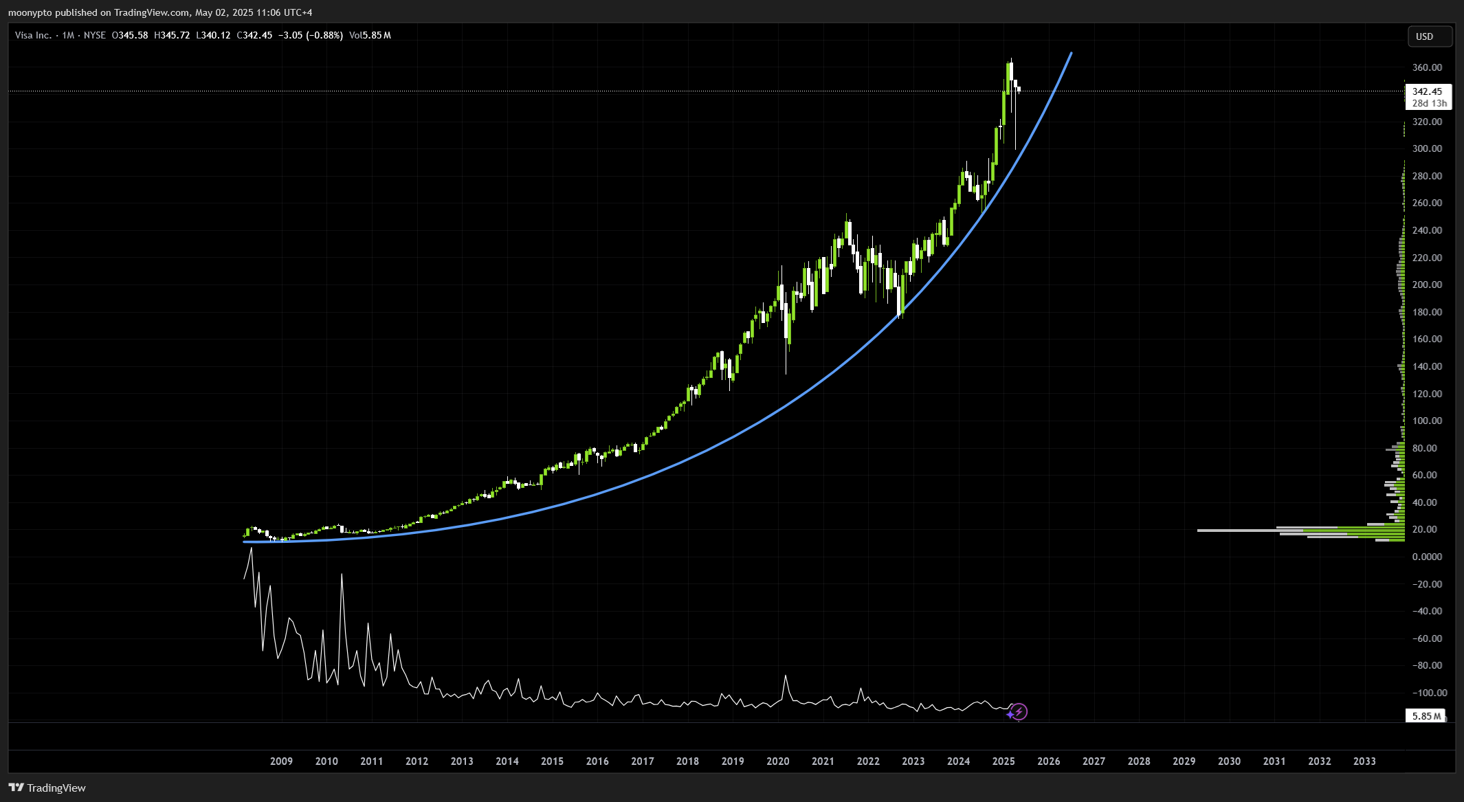Viewport: 1464px width, 802px height.
Task: Click the moonypto published header text
Action: click(160, 12)
